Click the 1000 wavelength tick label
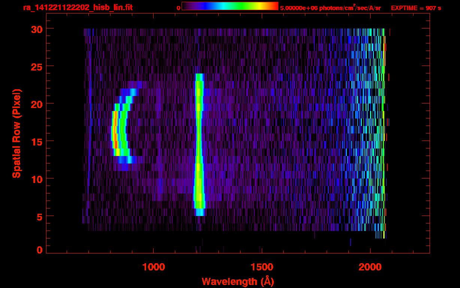 (x=154, y=267)
